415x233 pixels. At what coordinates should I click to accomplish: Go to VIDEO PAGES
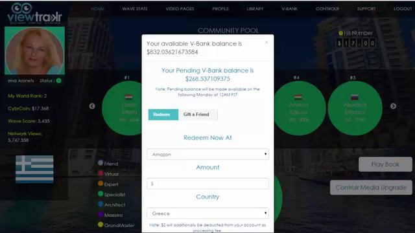point(180,8)
